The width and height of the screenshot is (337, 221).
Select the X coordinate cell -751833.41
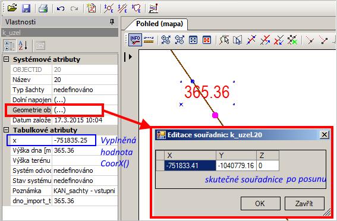coord(190,166)
